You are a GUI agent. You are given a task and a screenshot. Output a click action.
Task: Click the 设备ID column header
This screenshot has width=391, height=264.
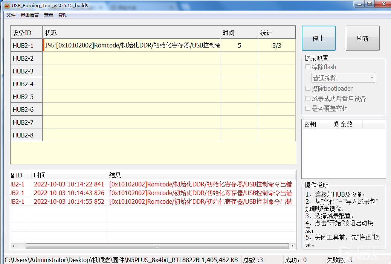pyautogui.click(x=26, y=33)
